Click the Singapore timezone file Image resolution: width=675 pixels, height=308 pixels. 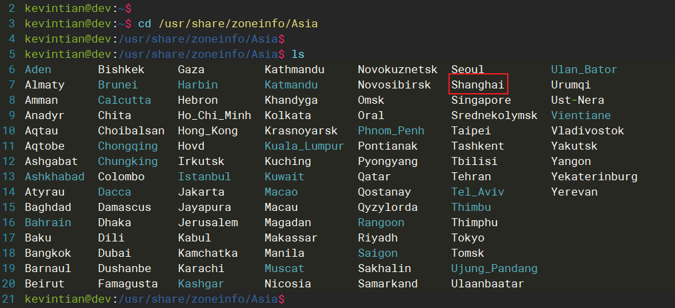[480, 100]
